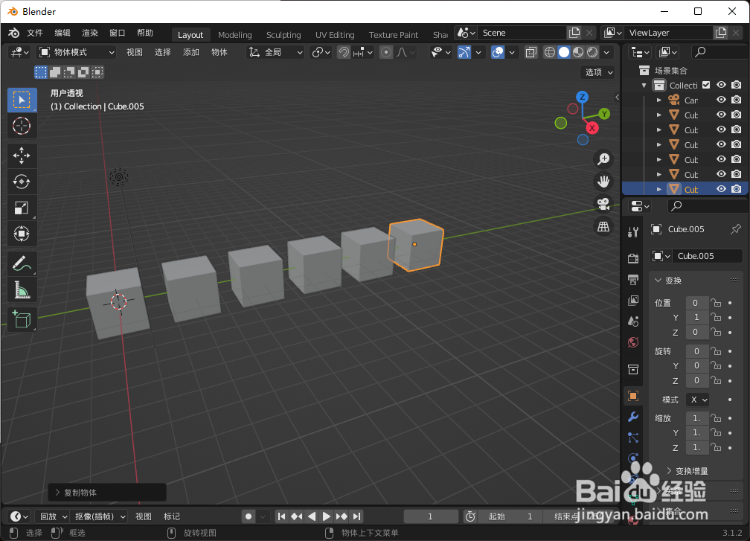750x541 pixels.
Task: Switch to the UV Editing workspace tab
Action: point(335,35)
